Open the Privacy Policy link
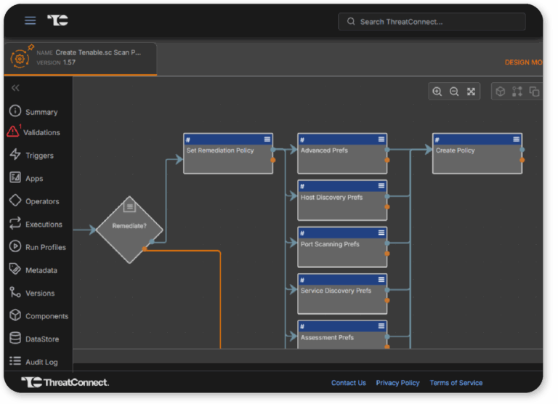The width and height of the screenshot is (558, 404). coord(397,383)
